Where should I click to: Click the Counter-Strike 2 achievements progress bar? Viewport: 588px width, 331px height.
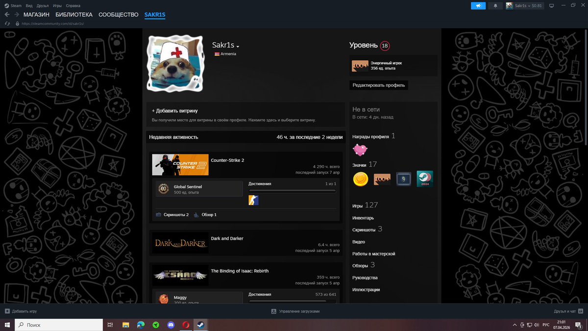(x=292, y=191)
